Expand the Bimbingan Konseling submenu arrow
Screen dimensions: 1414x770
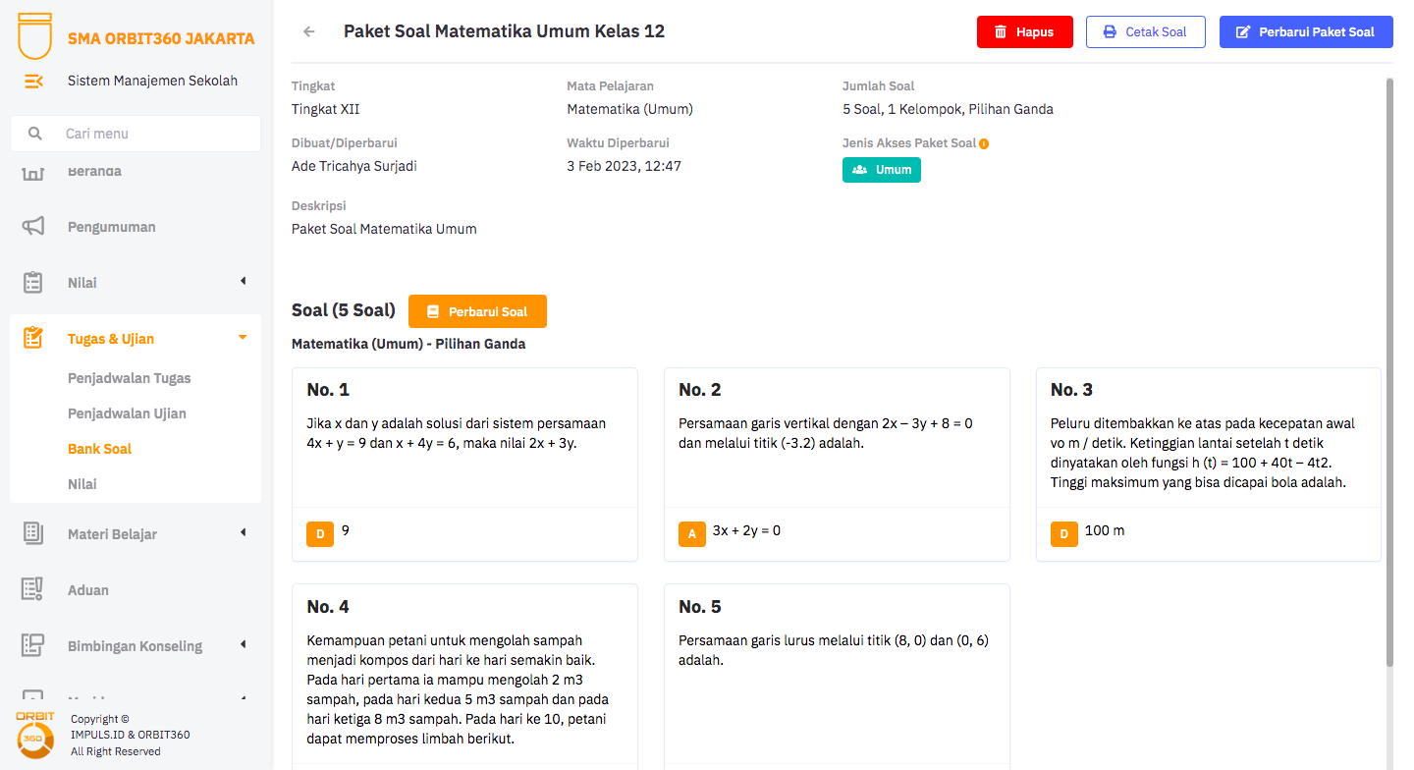click(243, 645)
